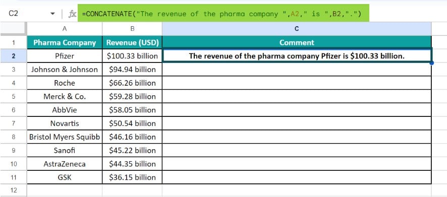Click the CONCATENATE formula bar text
This screenshot has height=197, width=447.
point(222,14)
